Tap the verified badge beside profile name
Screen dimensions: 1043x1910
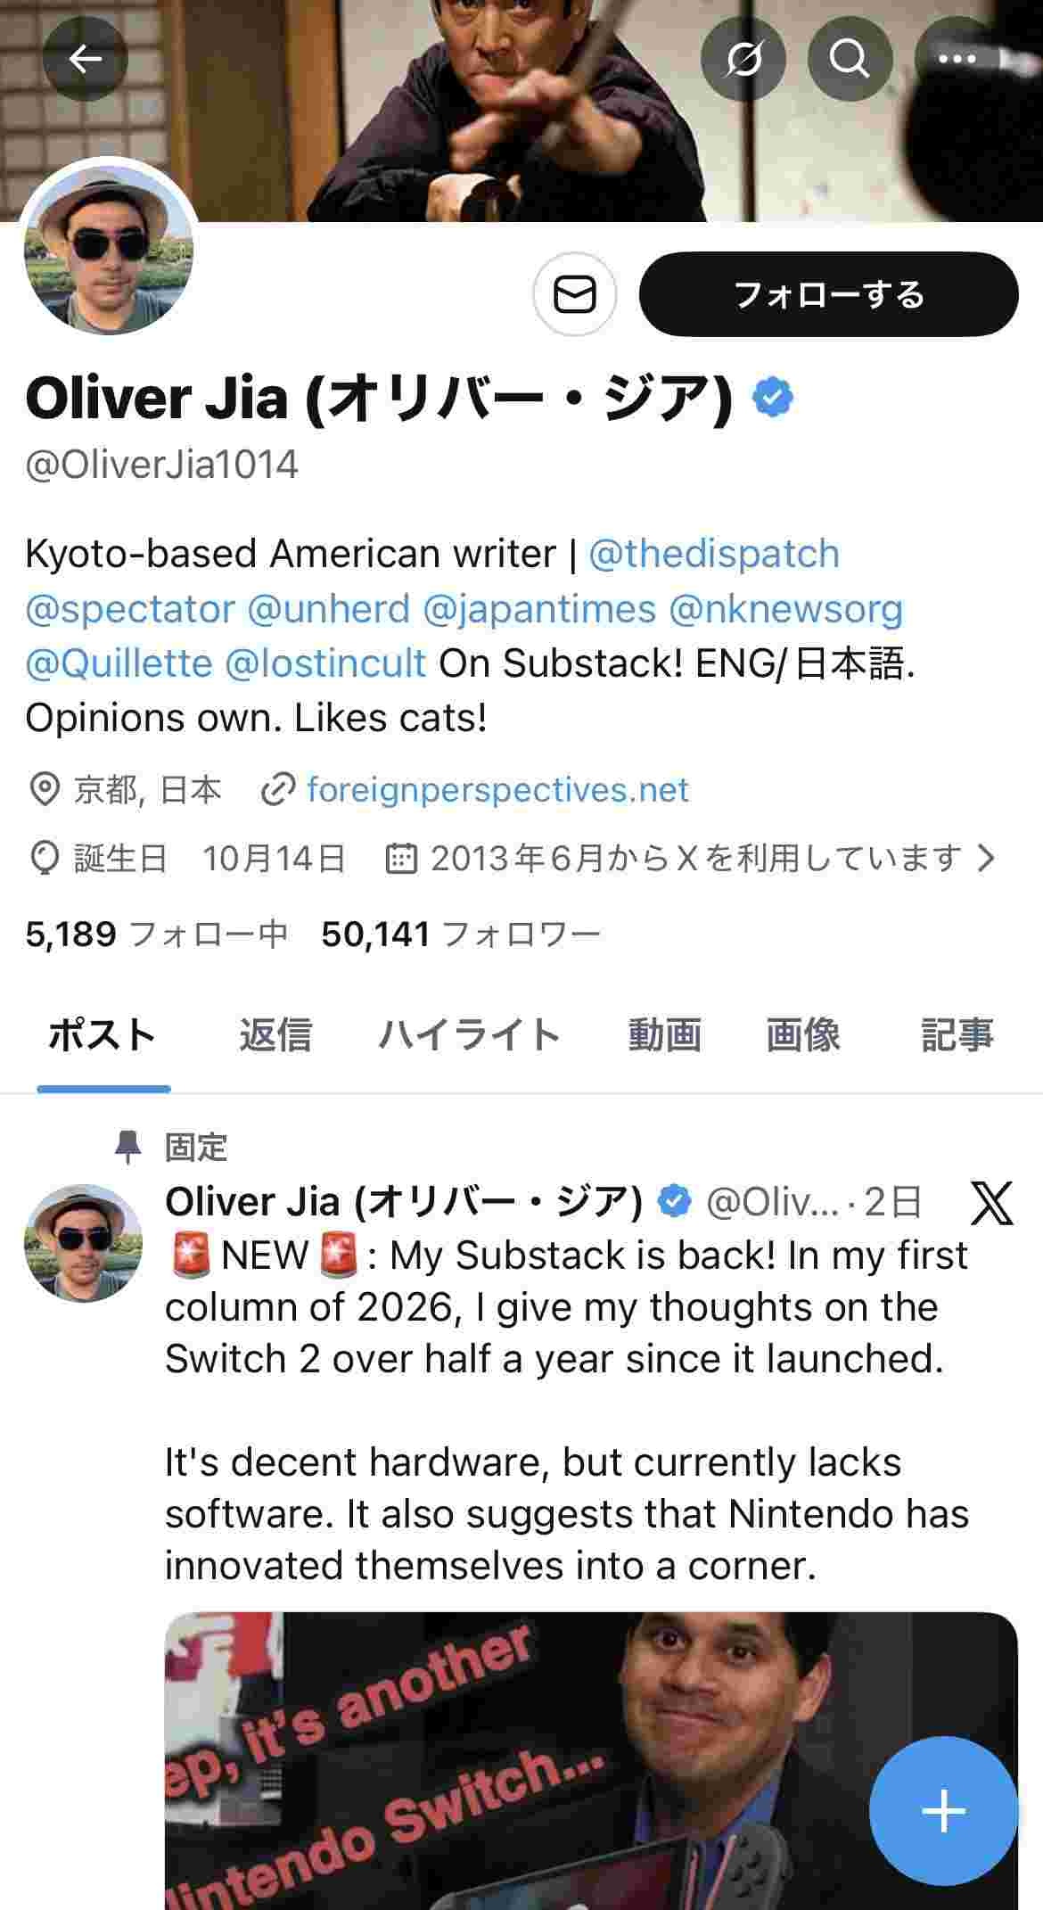(773, 398)
